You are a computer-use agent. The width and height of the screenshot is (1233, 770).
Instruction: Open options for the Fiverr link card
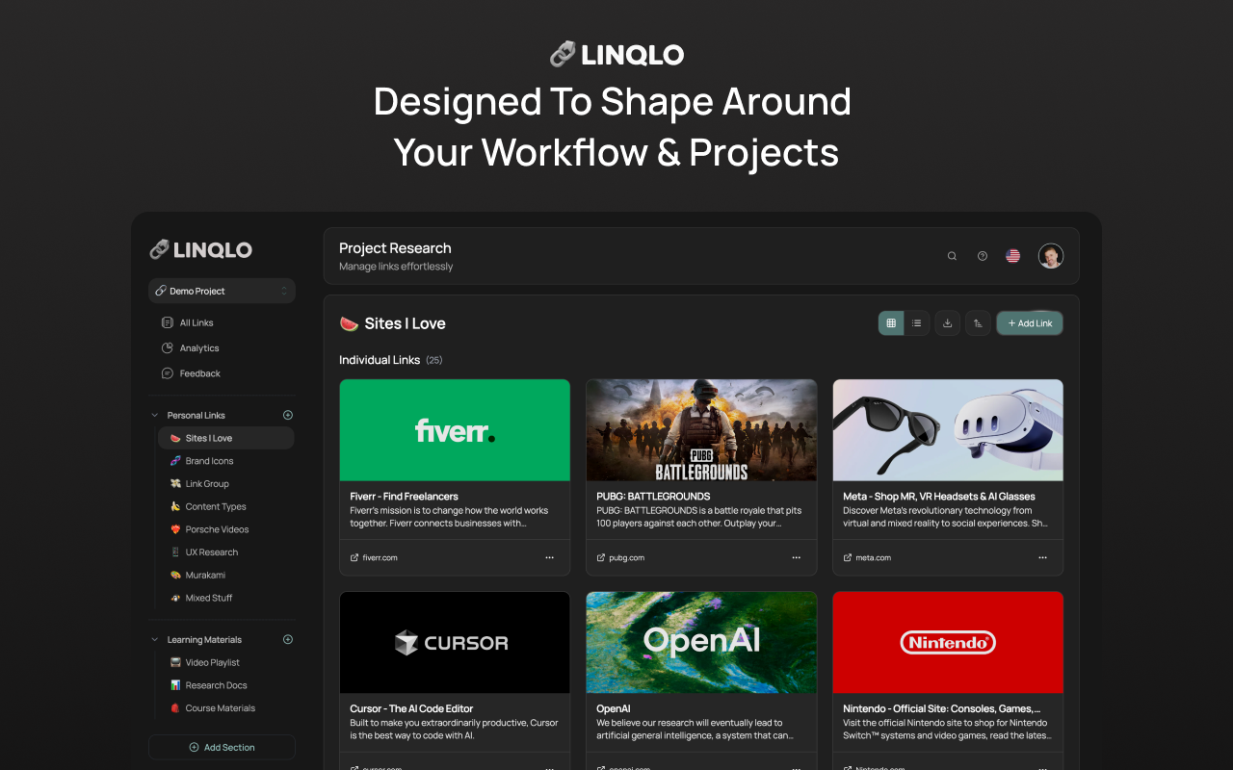549,557
